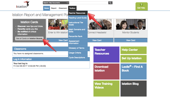Screen dimensions: 170x102
Task: Click the Log In Information header
Action: pyautogui.click(x=40, y=59)
